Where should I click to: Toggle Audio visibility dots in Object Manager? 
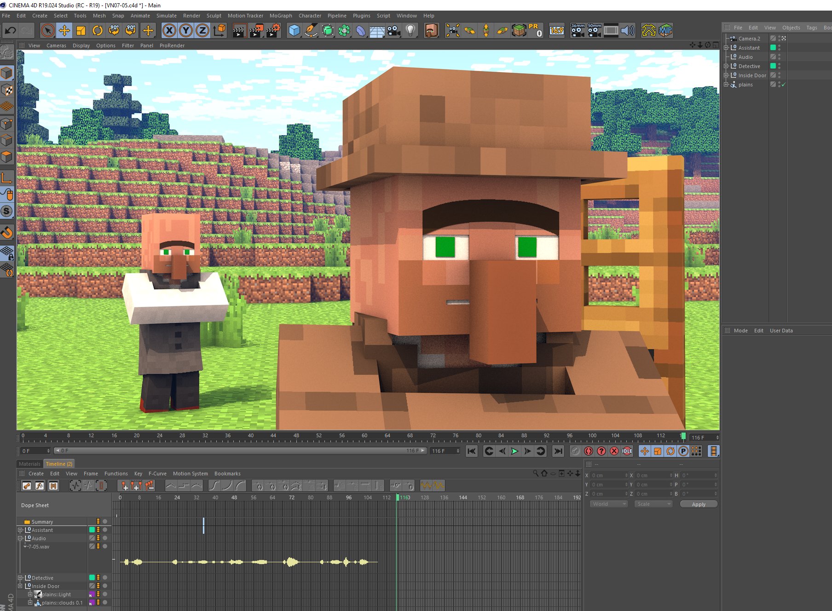pos(779,57)
